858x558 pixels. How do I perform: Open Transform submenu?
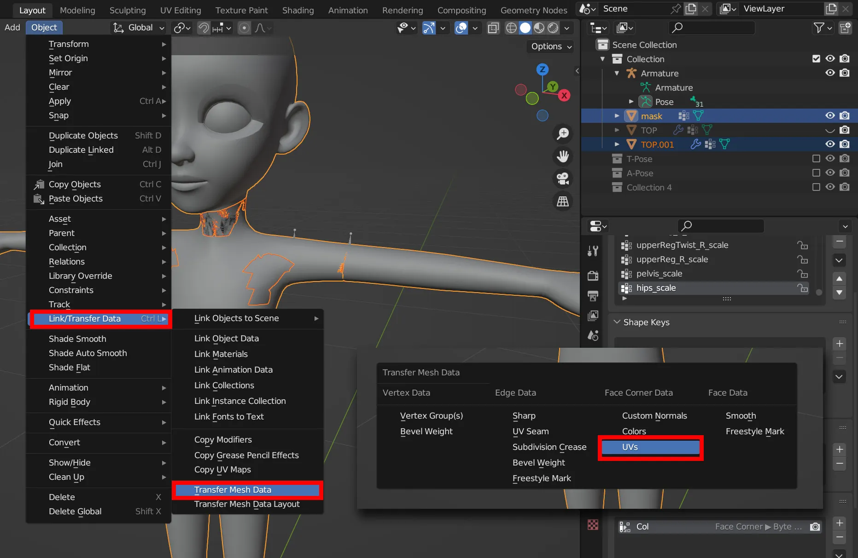tap(99, 44)
